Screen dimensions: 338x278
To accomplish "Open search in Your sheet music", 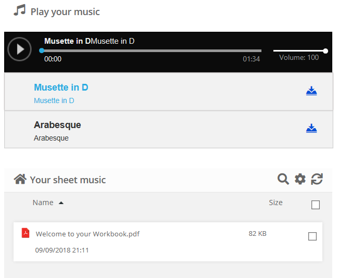I will pyautogui.click(x=283, y=179).
